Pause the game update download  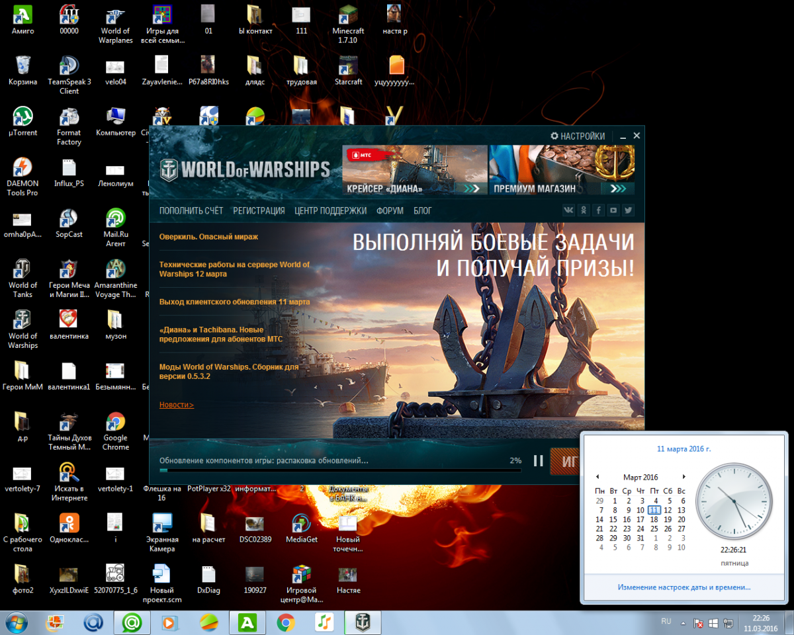(539, 460)
